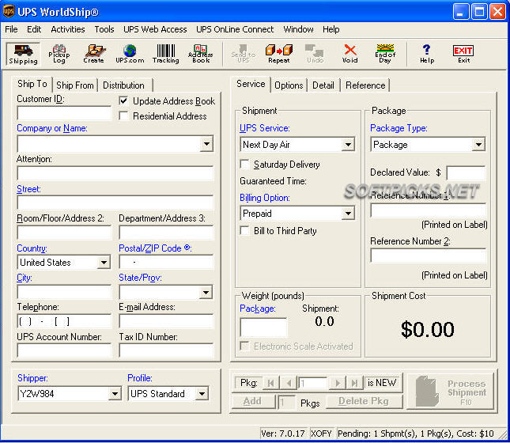Enable Residential Address checkbox
The image size is (510, 443).
point(123,115)
